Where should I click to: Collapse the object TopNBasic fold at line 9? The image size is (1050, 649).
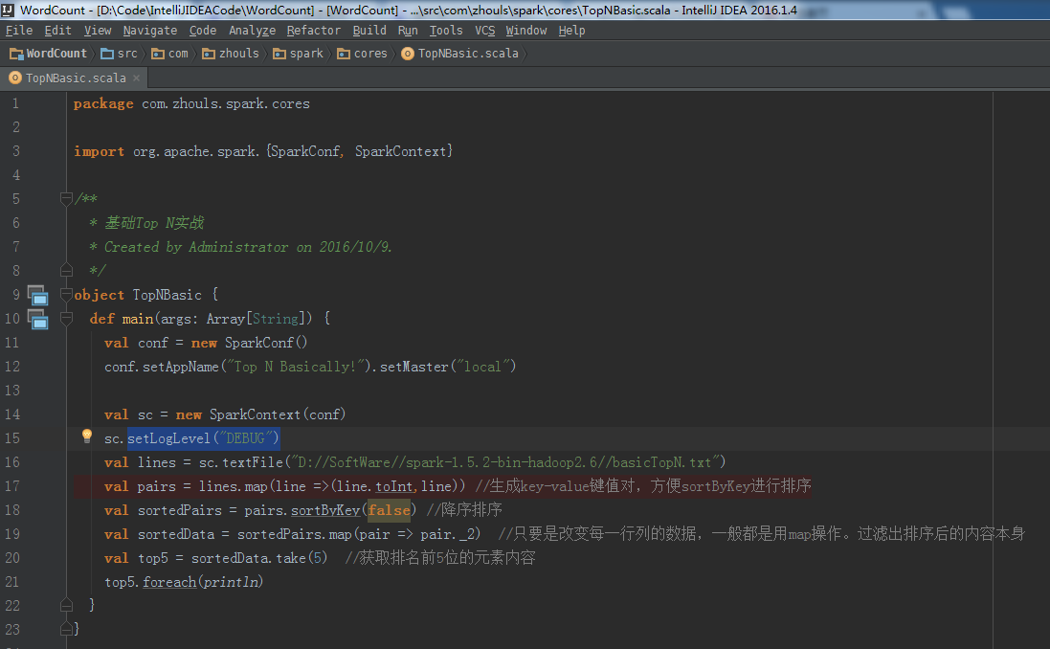click(66, 294)
